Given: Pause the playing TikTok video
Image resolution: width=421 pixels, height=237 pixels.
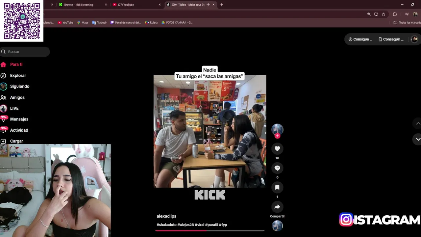Looking at the screenshot, I should [210, 131].
